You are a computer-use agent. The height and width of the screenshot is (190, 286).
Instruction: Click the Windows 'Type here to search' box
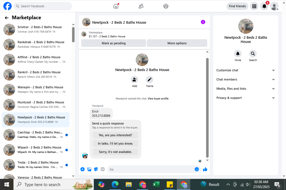click(x=54, y=184)
